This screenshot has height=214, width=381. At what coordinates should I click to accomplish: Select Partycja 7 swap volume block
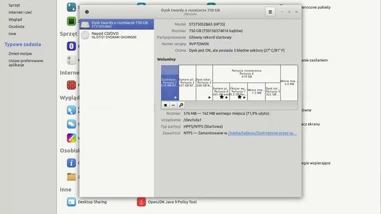pyautogui.click(x=239, y=92)
